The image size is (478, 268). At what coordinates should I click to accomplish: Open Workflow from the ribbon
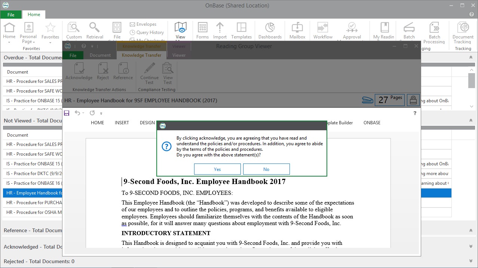click(323, 30)
